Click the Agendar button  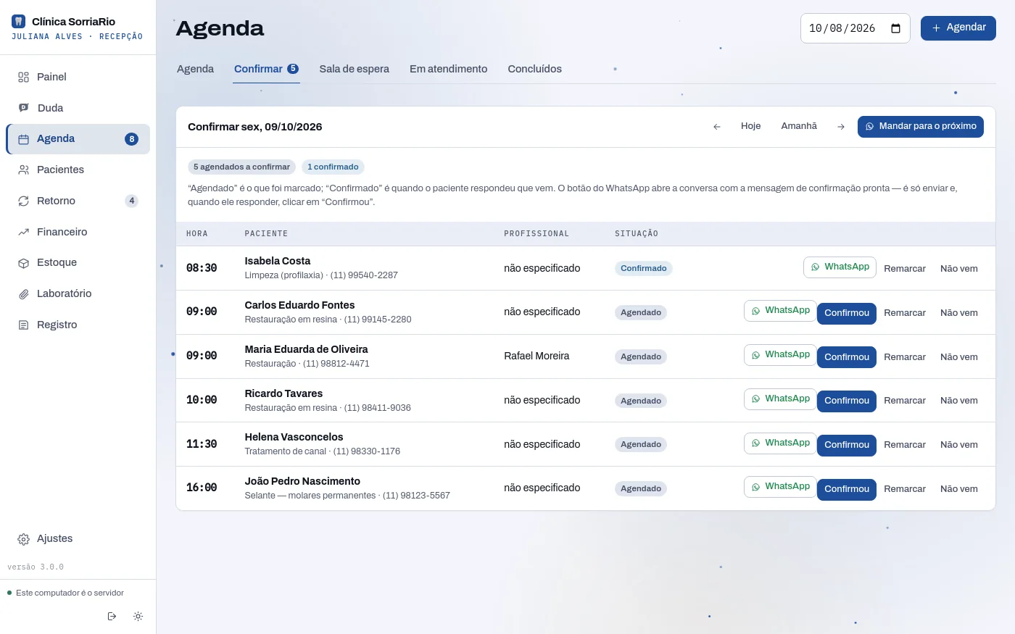(x=958, y=28)
